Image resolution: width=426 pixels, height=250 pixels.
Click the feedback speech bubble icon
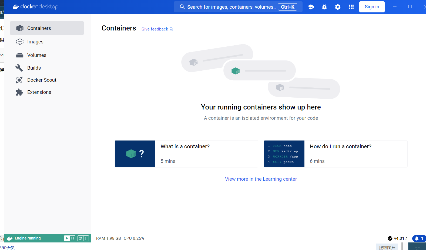pos(172,29)
